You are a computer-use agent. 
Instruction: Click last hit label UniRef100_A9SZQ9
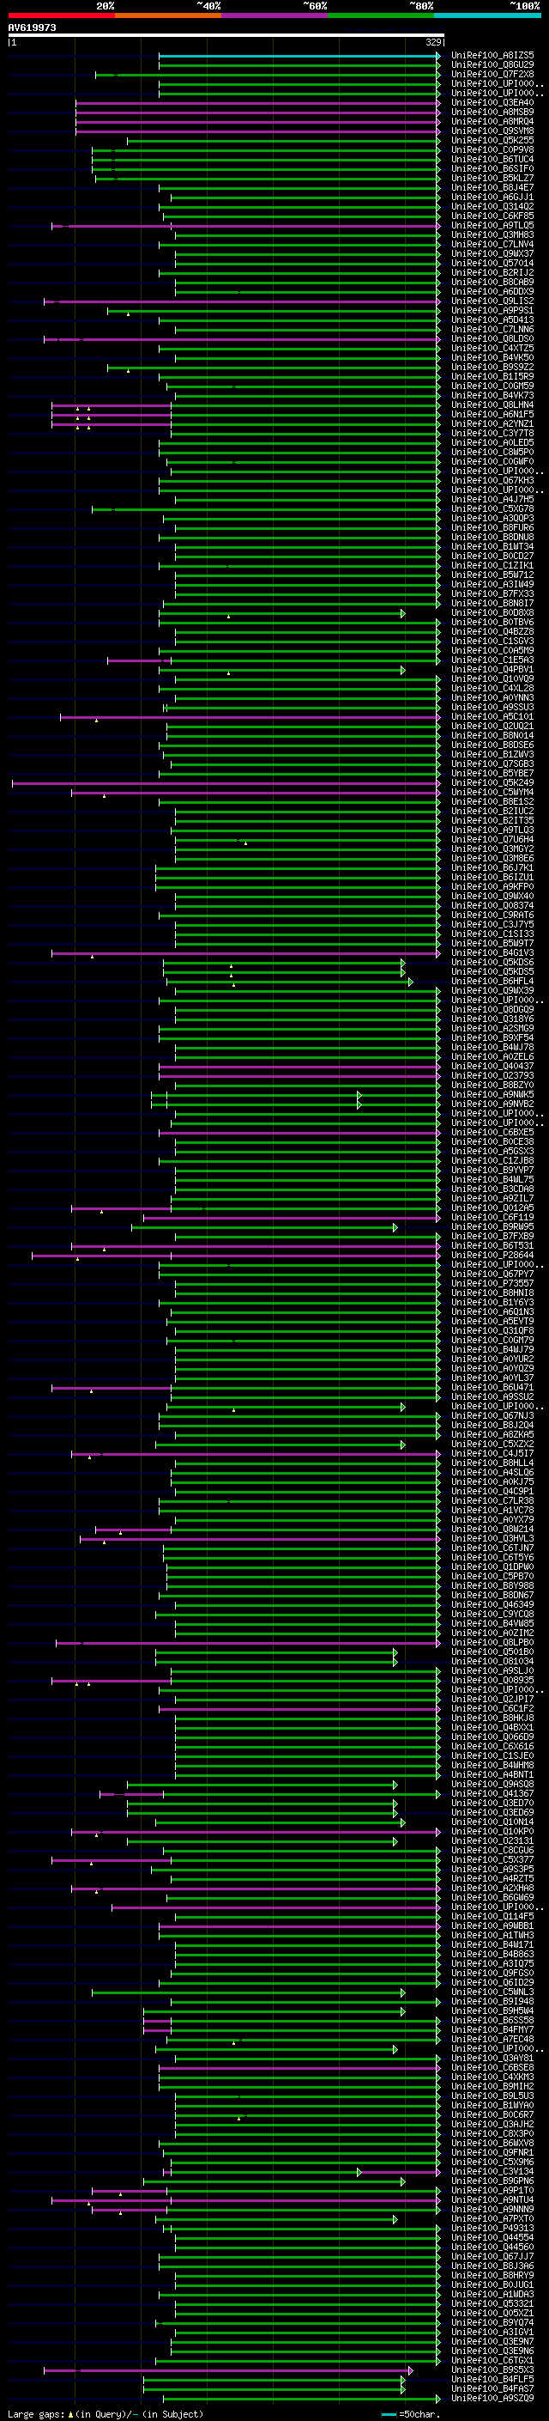[x=492, y=2399]
